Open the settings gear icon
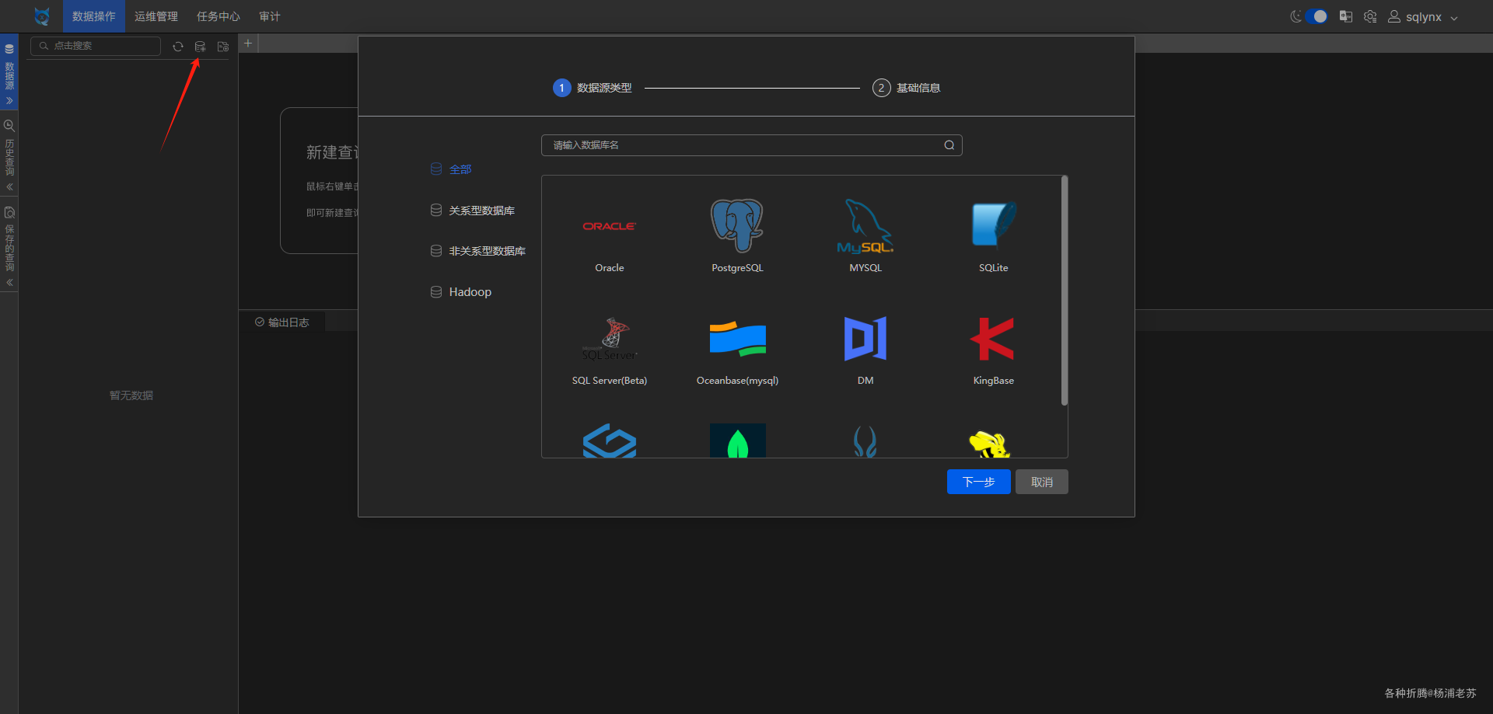Screen dimensions: 1493x714 (x=1370, y=16)
